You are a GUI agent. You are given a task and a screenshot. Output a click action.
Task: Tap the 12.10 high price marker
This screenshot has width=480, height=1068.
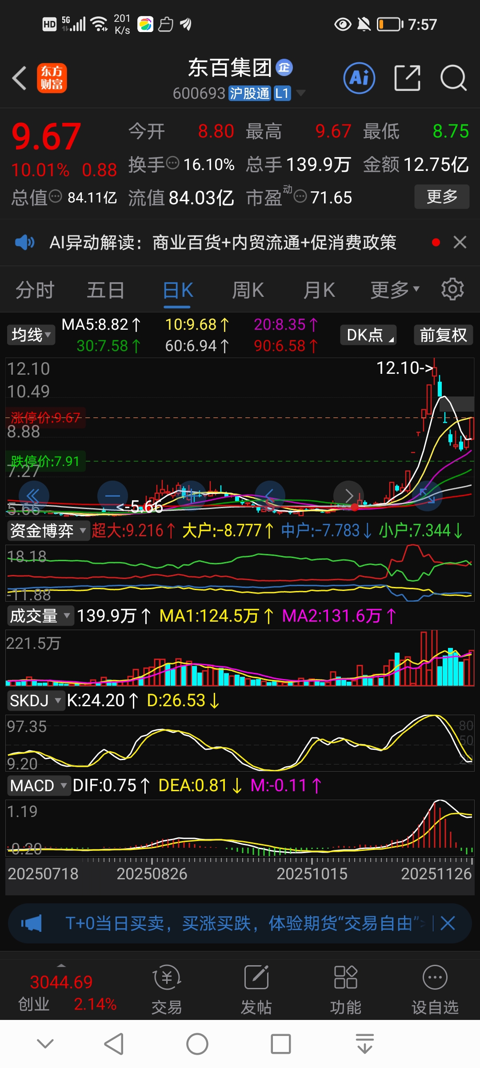(404, 368)
